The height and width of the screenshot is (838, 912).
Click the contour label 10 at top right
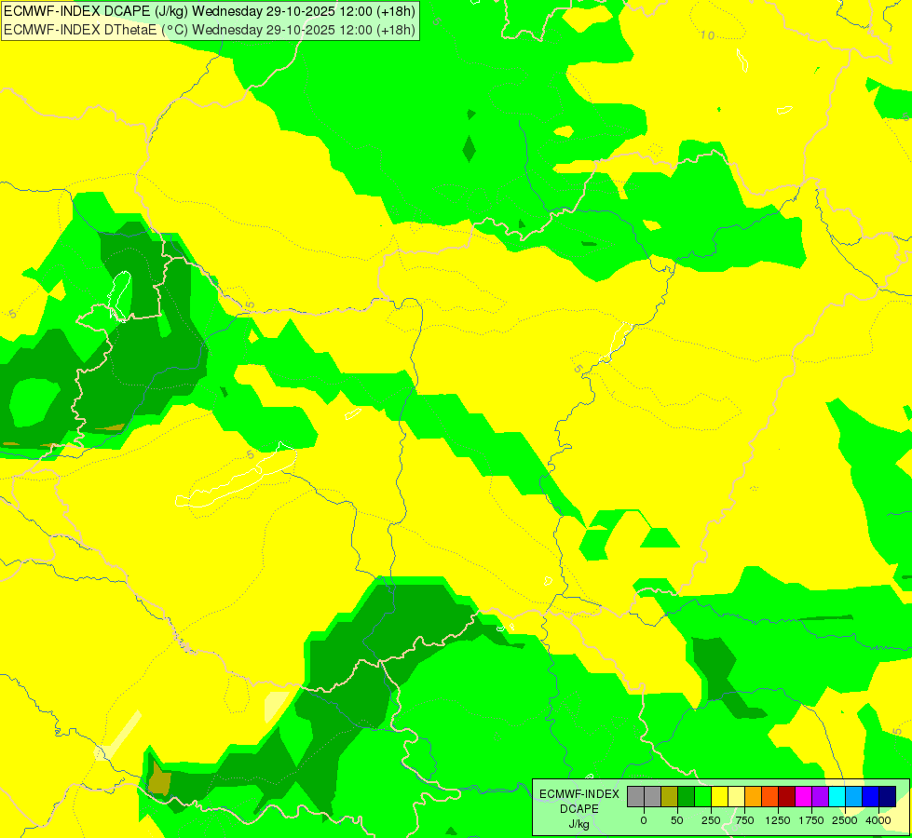[707, 35]
